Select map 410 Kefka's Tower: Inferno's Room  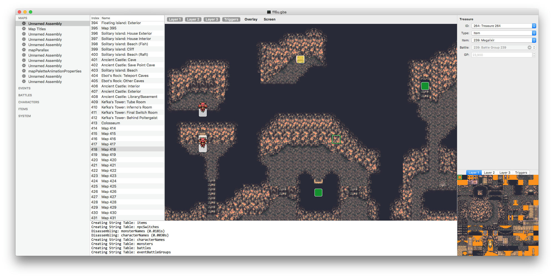[127, 107]
